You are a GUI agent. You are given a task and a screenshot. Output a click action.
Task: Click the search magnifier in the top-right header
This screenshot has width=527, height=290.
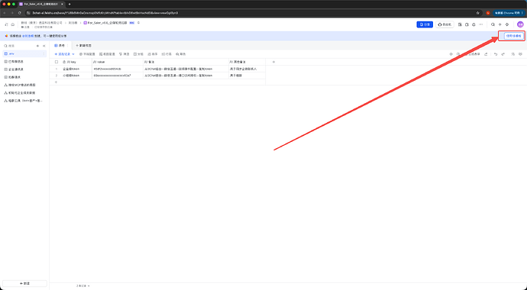[493, 24]
